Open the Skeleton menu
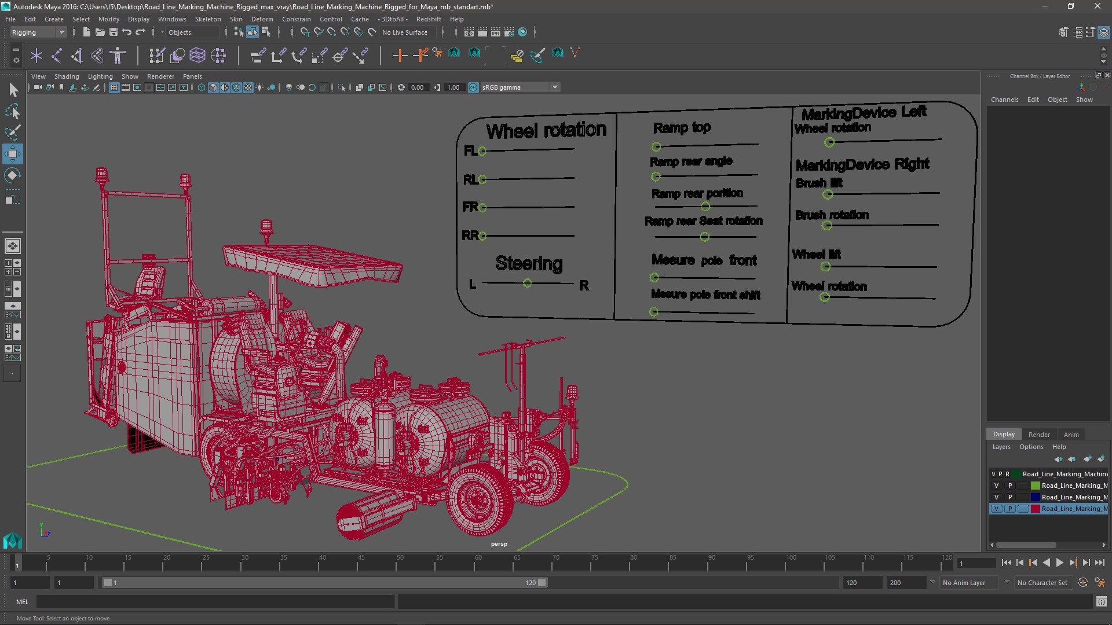Viewport: 1112px width, 625px height. coord(208,19)
